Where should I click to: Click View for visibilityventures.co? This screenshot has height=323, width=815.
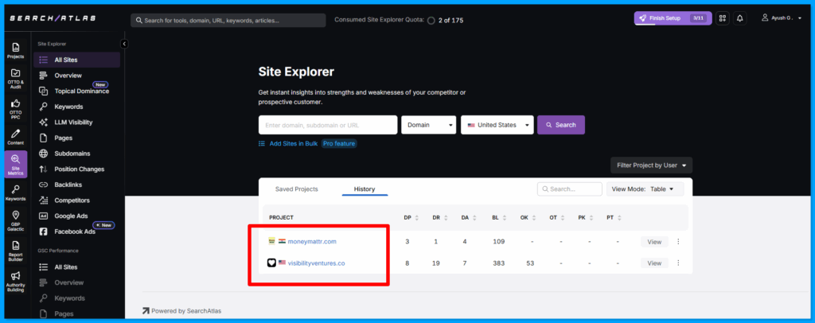point(654,263)
